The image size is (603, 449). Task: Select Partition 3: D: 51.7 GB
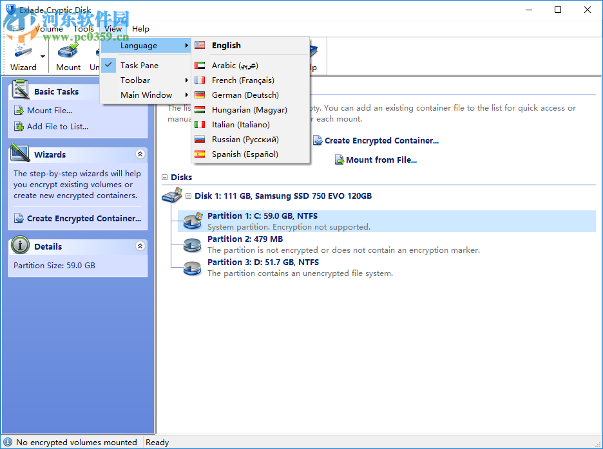tap(263, 262)
